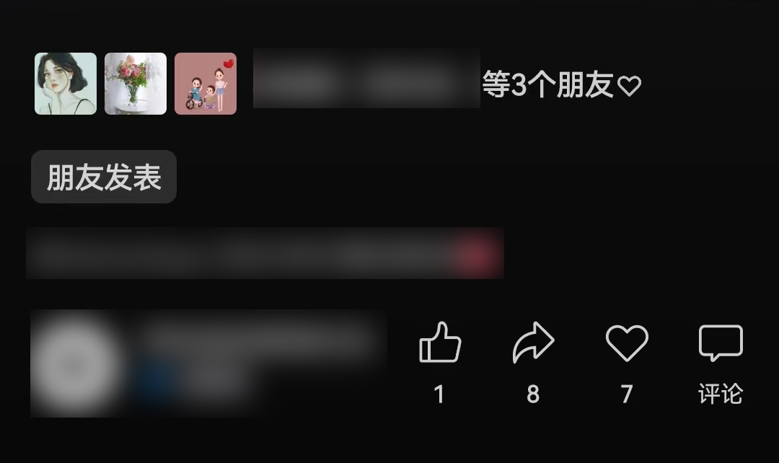Open the 等3个朋友 friends list
The width and height of the screenshot is (779, 463).
[x=547, y=85]
